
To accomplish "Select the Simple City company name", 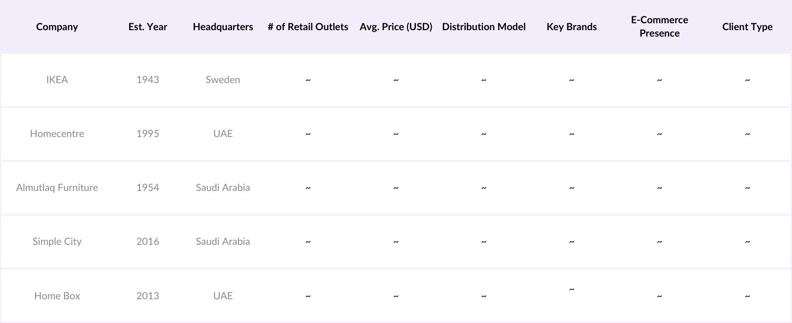I will 57,241.
